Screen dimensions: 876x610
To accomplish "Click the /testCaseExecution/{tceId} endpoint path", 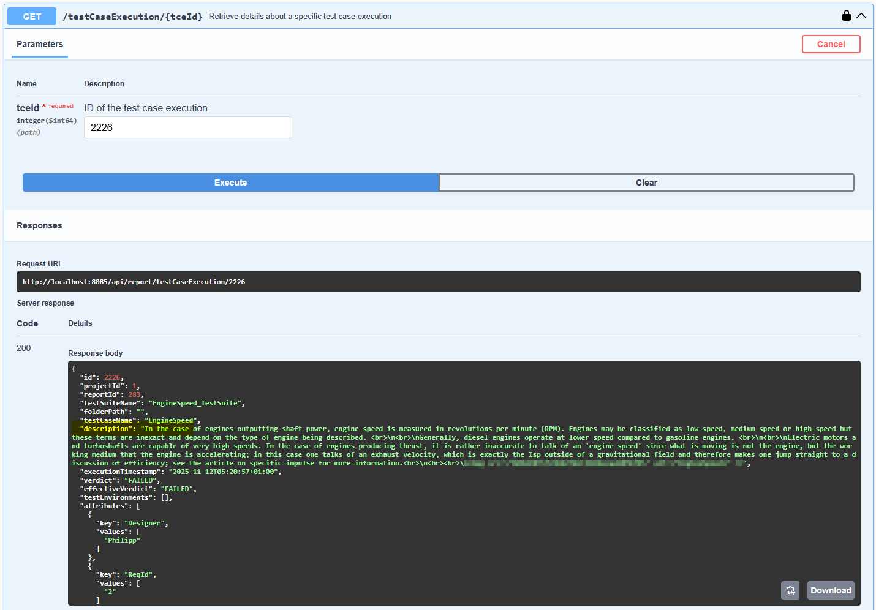I will (132, 17).
